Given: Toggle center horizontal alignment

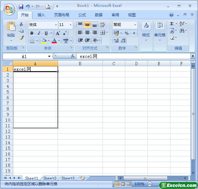Looking at the screenshot, I should [x=87, y=33].
